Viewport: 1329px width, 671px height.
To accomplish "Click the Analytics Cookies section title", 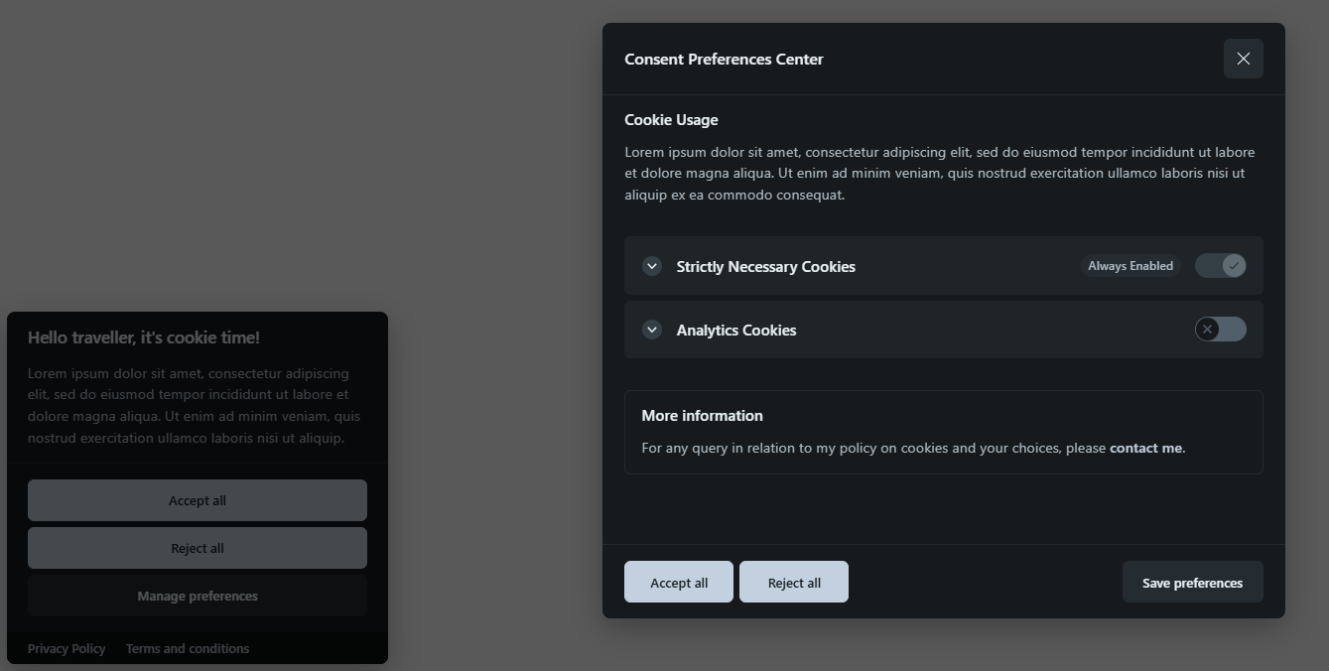I will point(735,331).
